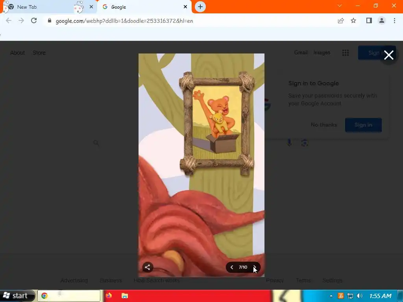The height and width of the screenshot is (302, 403).
Task: Open the Settings footer menu
Action: (x=332, y=280)
